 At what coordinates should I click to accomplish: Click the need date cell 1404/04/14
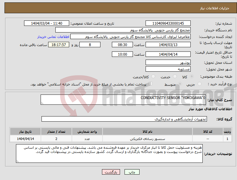click(25, 139)
